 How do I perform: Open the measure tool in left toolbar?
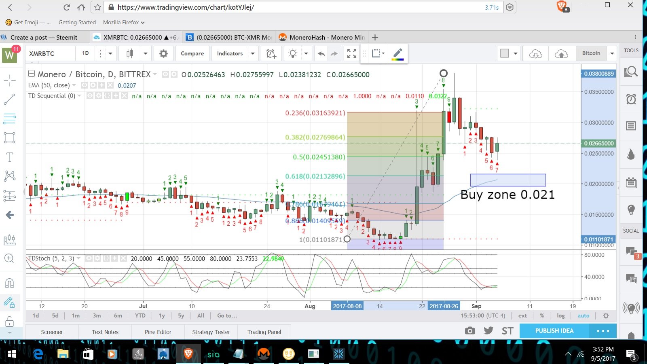click(10, 239)
